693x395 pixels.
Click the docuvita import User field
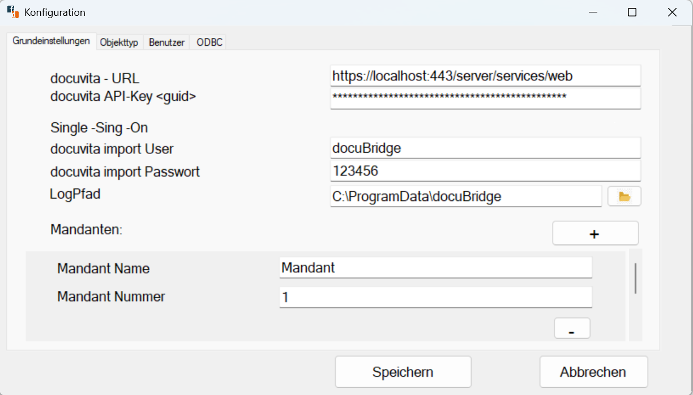coord(485,148)
